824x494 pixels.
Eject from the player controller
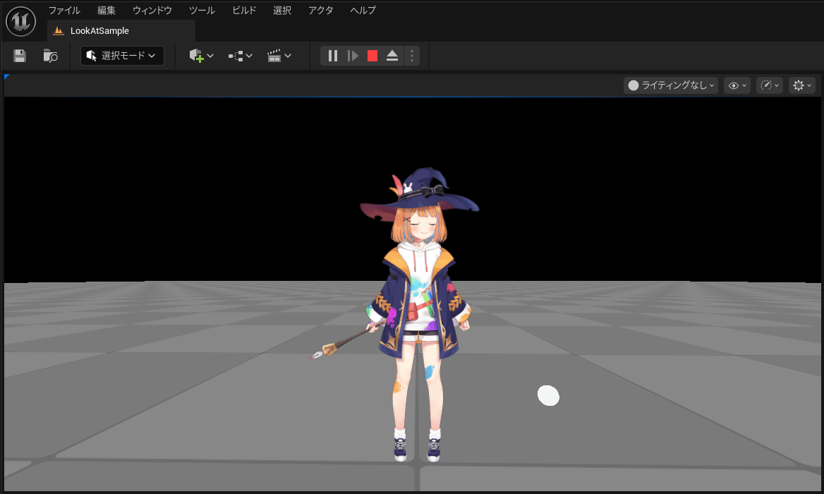click(392, 56)
